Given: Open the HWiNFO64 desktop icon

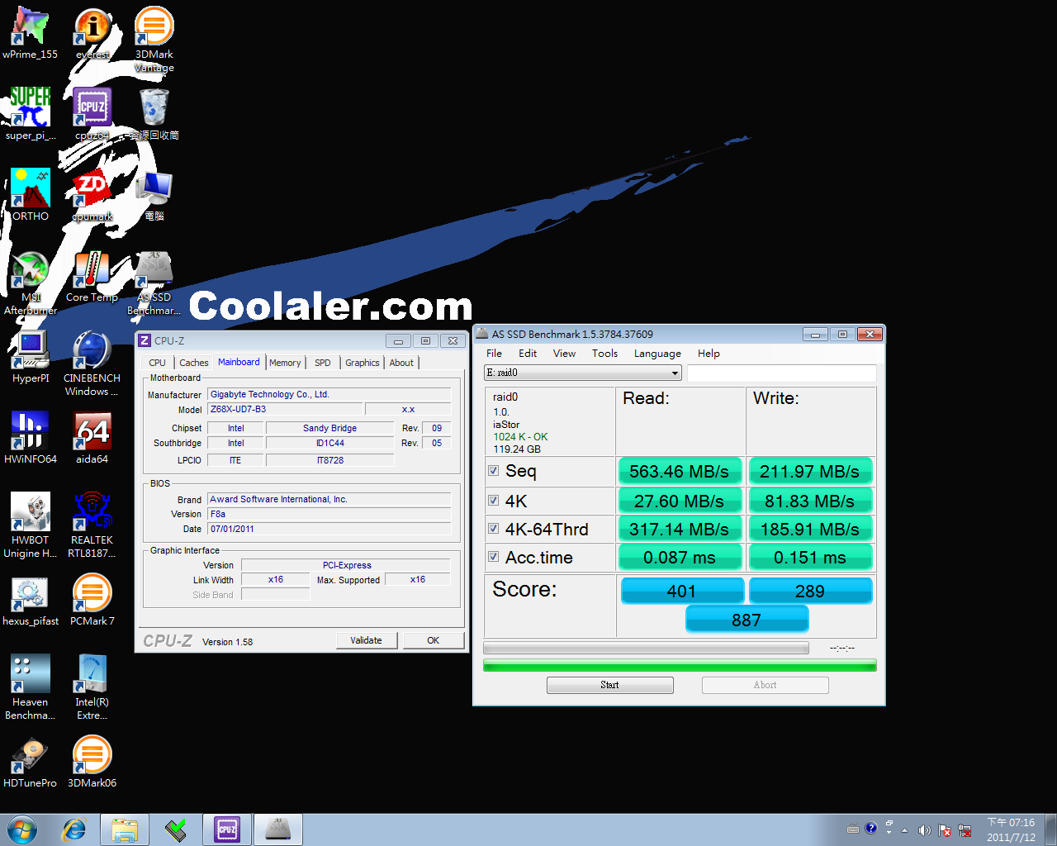Looking at the screenshot, I should coord(31,438).
